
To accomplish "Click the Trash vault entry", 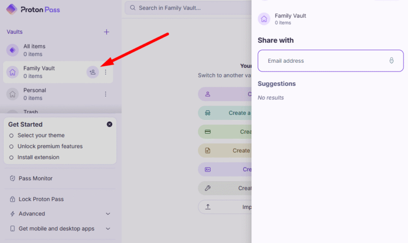I will (x=31, y=112).
